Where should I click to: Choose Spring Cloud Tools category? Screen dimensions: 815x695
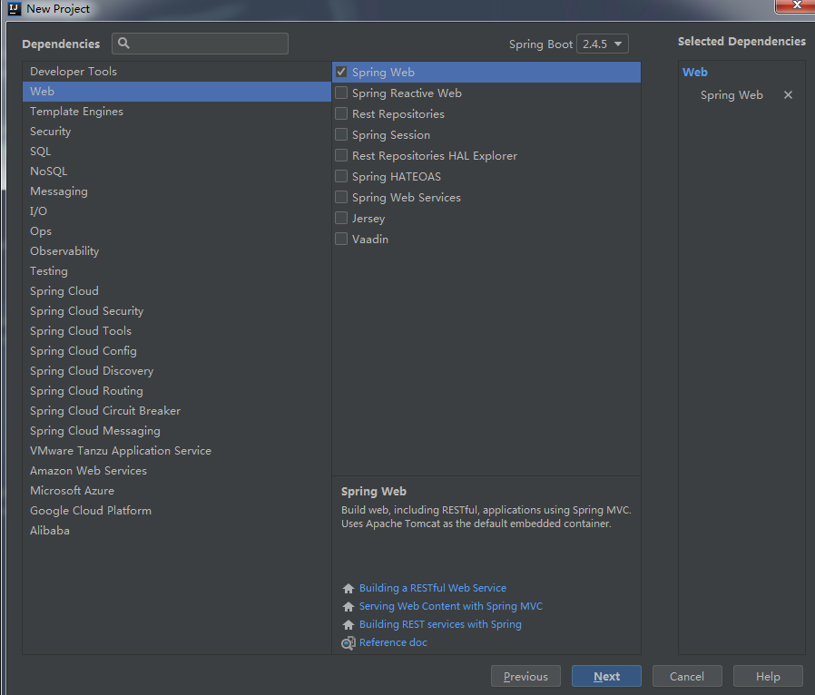(x=177, y=331)
